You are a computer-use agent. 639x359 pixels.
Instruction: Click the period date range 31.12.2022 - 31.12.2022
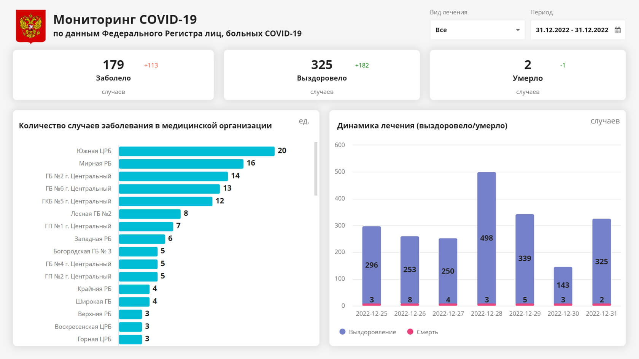click(x=572, y=30)
